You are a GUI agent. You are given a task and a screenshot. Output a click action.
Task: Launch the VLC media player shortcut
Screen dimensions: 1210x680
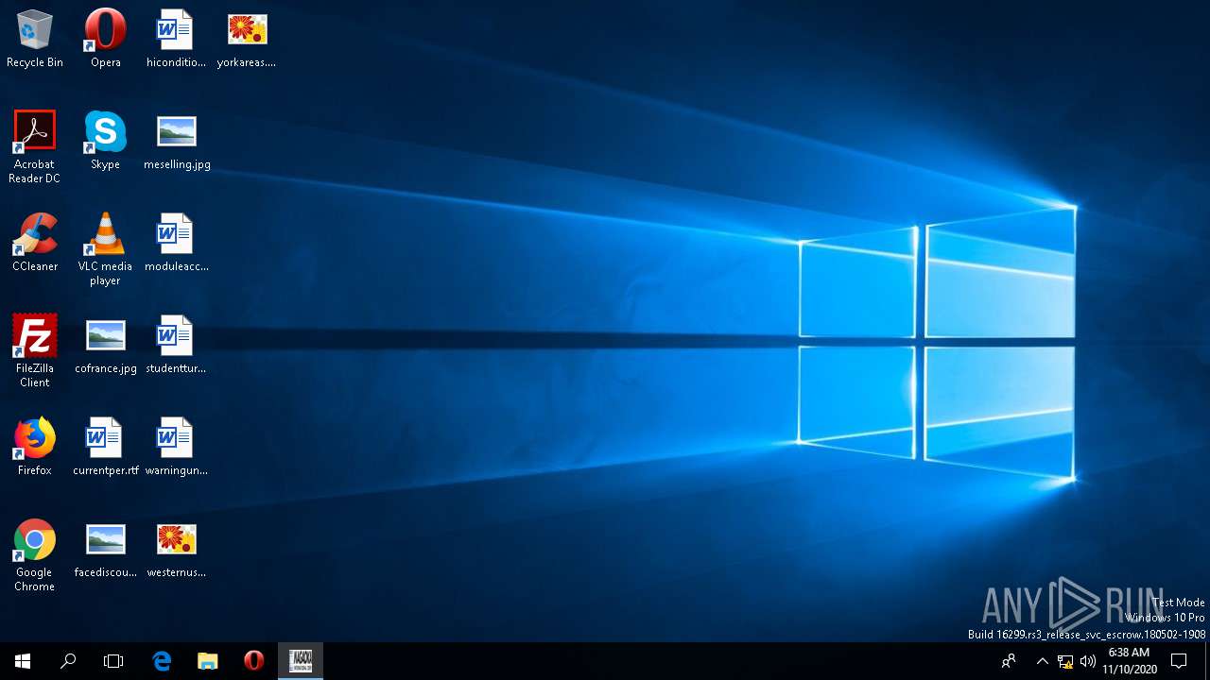(105, 249)
